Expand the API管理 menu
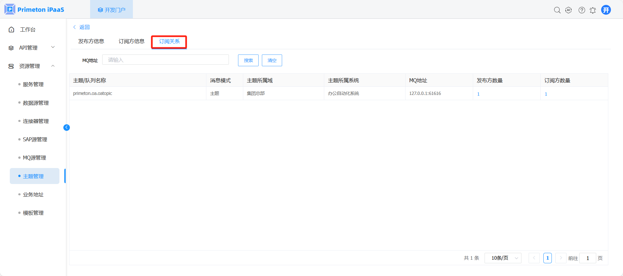 coord(31,48)
